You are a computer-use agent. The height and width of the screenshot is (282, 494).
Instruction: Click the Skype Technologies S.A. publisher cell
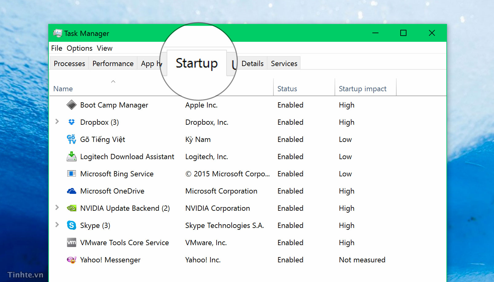(225, 225)
